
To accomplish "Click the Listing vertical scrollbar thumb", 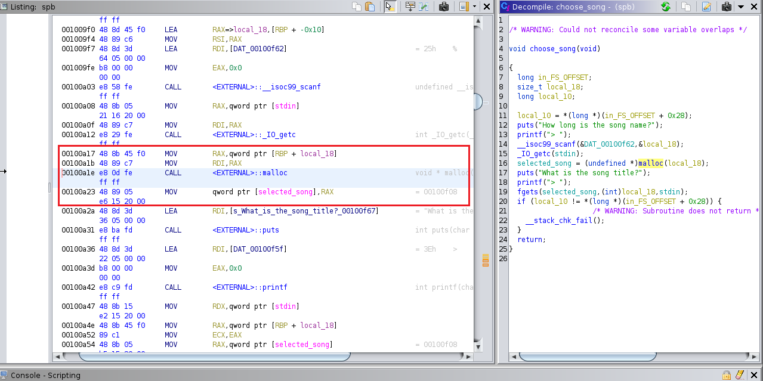I will (x=477, y=102).
